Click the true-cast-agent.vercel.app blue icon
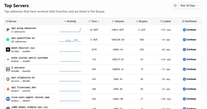The width and height of the screenshot is (207, 109). click(x=8, y=99)
